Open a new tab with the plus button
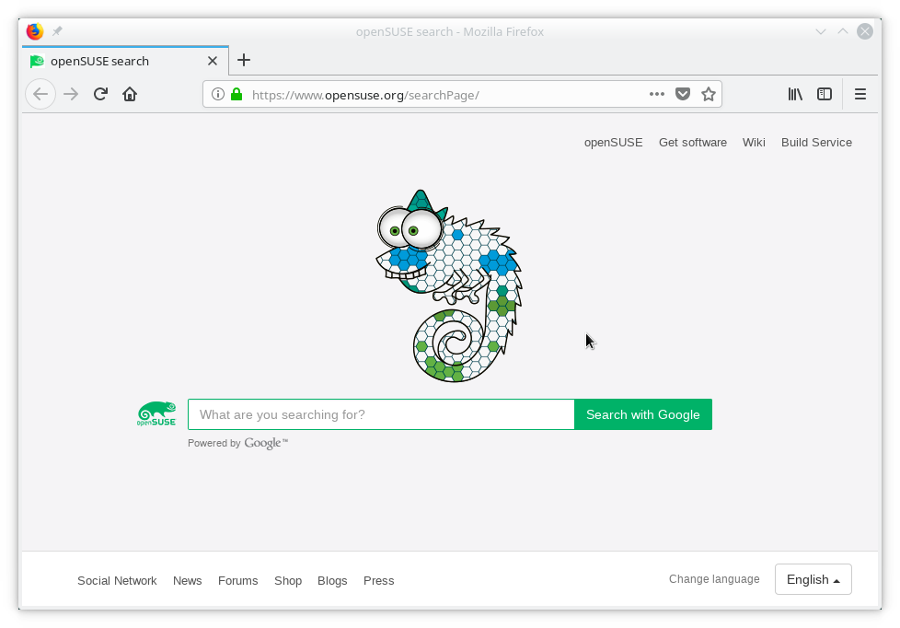The width and height of the screenshot is (900, 628). [x=243, y=60]
